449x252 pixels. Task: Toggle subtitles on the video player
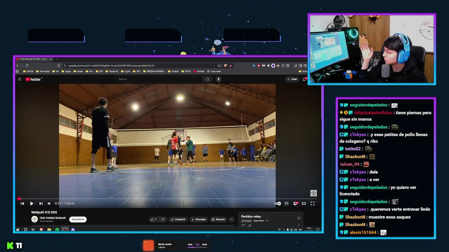click(x=286, y=203)
